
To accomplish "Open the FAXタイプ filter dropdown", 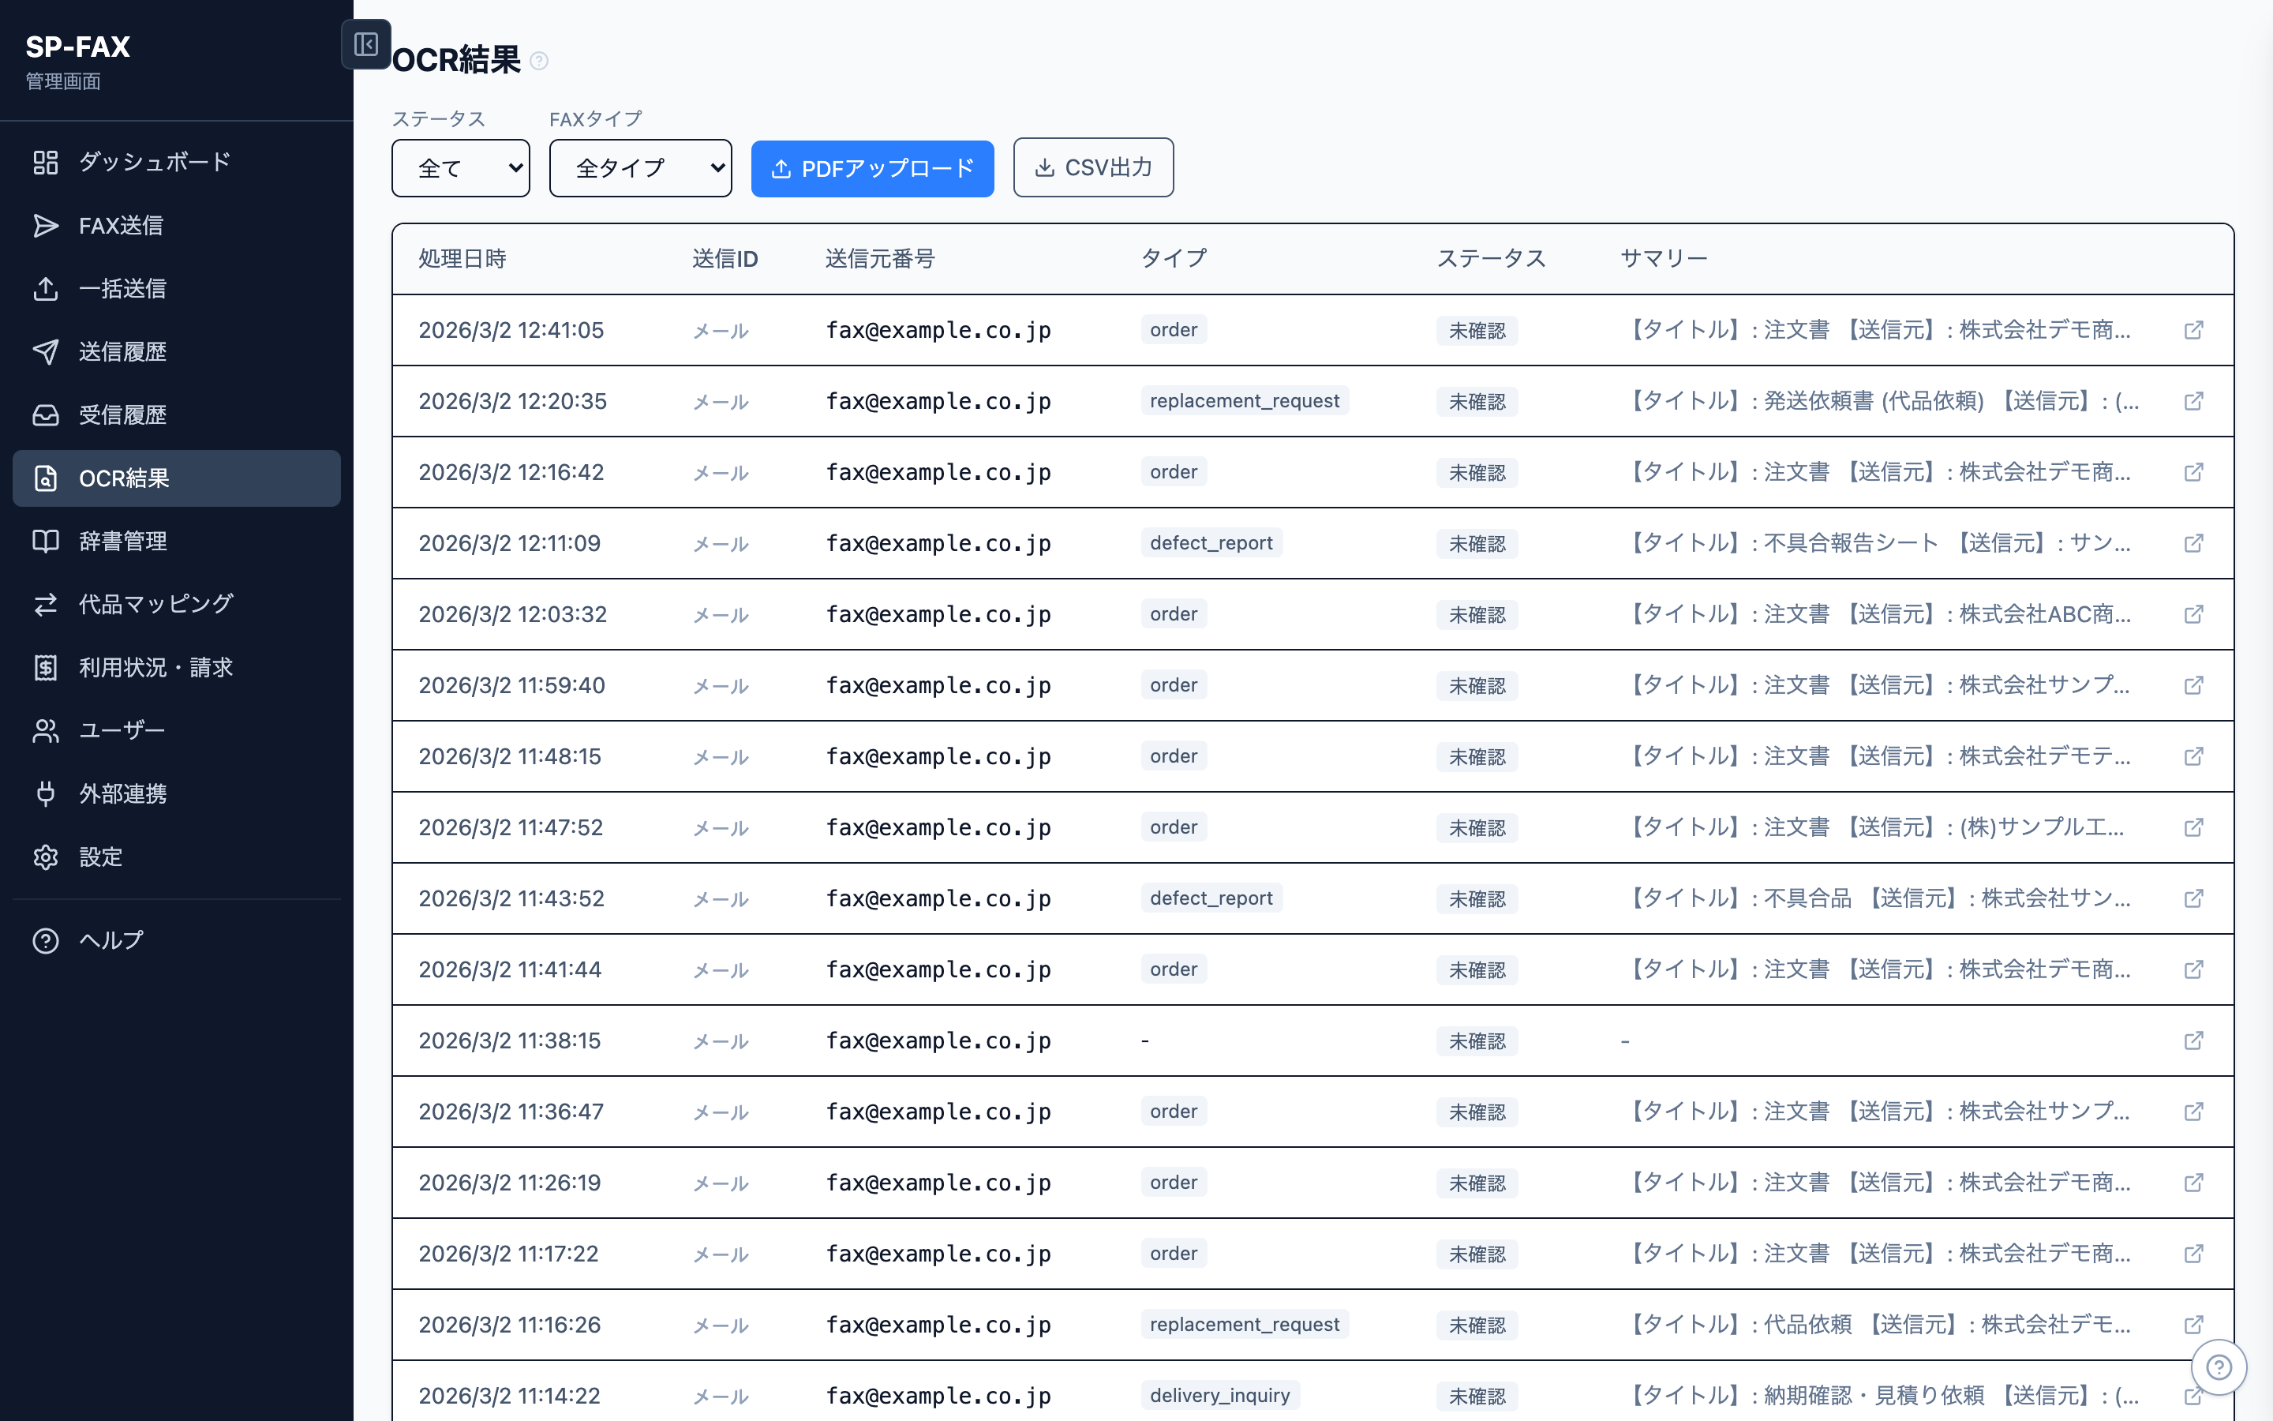I will (x=641, y=167).
